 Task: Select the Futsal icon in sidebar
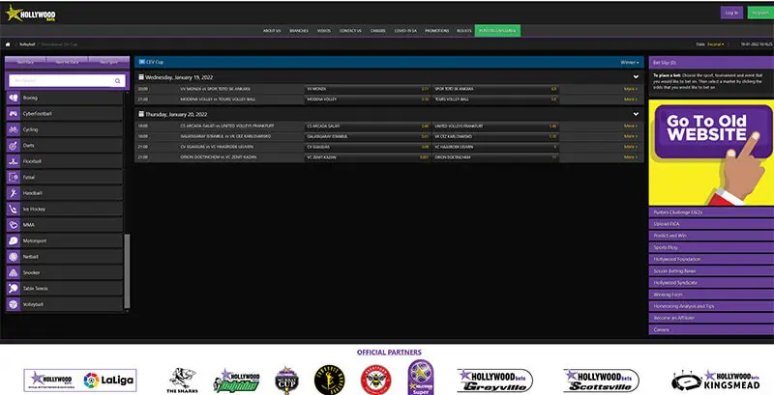click(13, 178)
